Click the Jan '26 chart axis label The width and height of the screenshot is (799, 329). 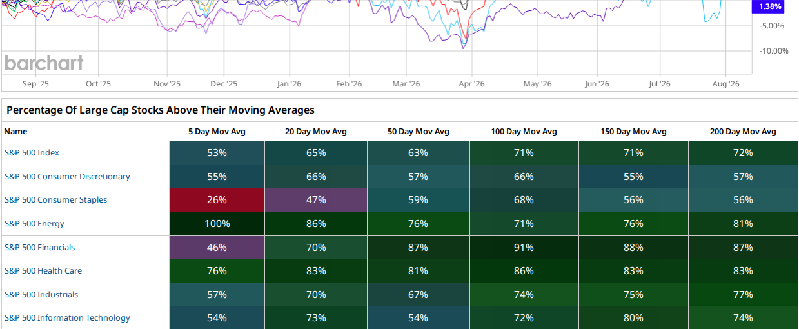point(290,84)
